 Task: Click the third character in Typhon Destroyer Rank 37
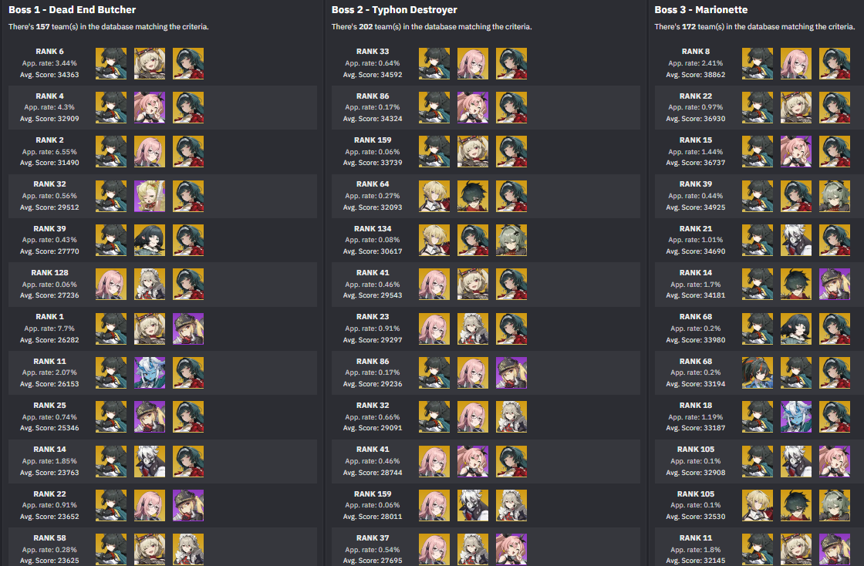pos(511,550)
